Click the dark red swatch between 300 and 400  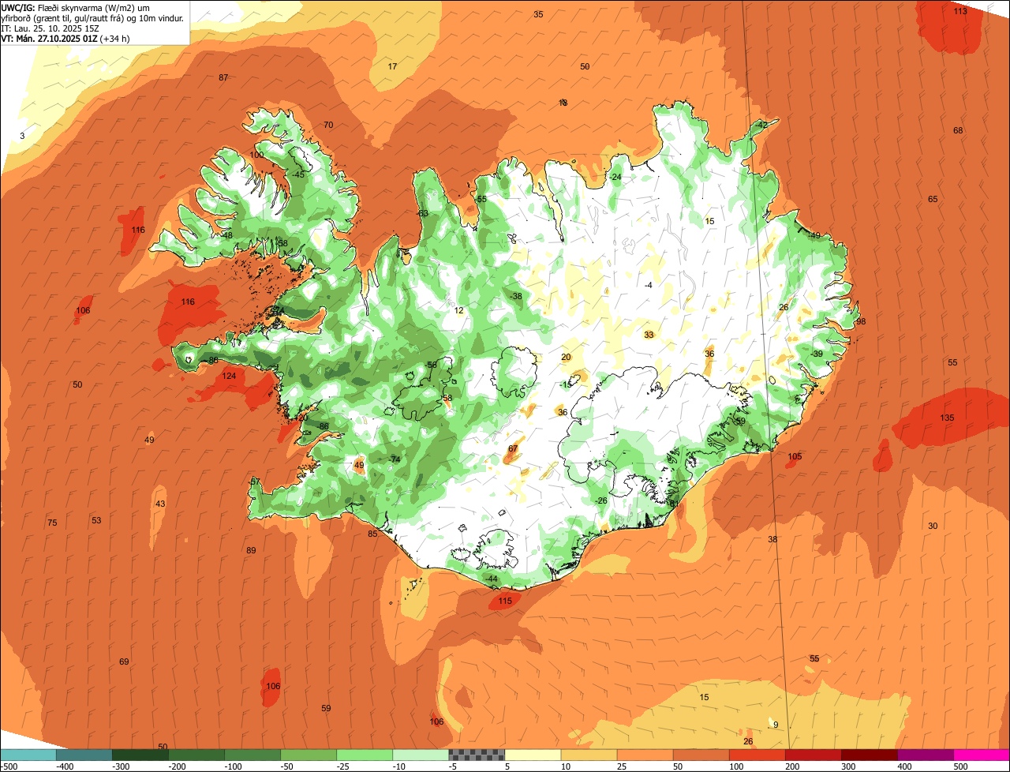pos(870,755)
